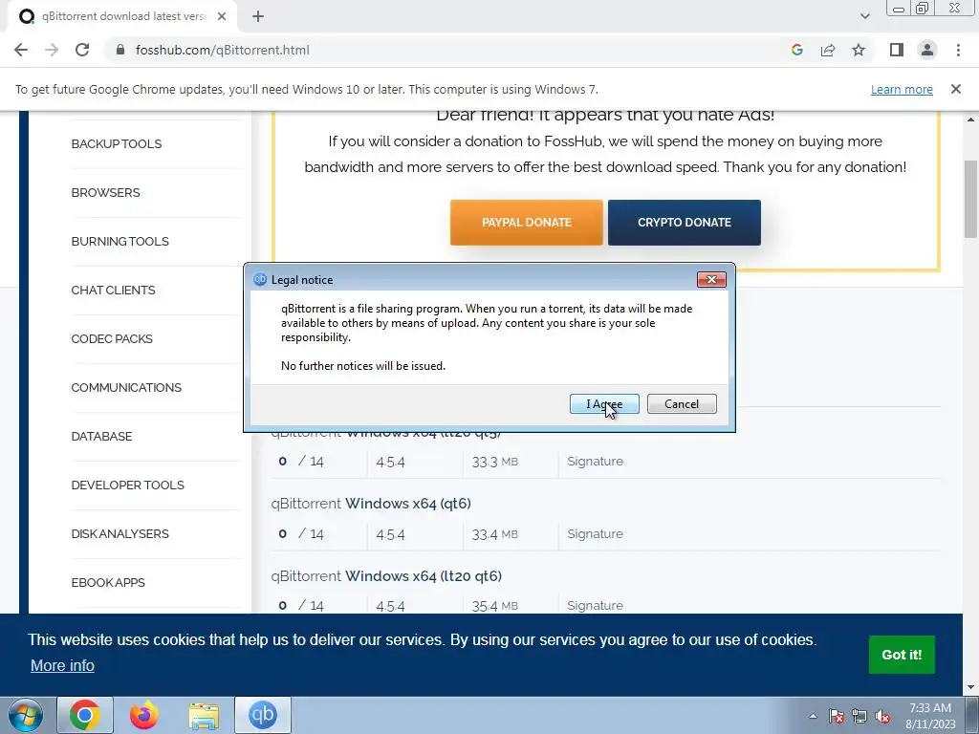This screenshot has width=979, height=734.
Task: Open CODEC PACKS category
Action: tap(112, 338)
